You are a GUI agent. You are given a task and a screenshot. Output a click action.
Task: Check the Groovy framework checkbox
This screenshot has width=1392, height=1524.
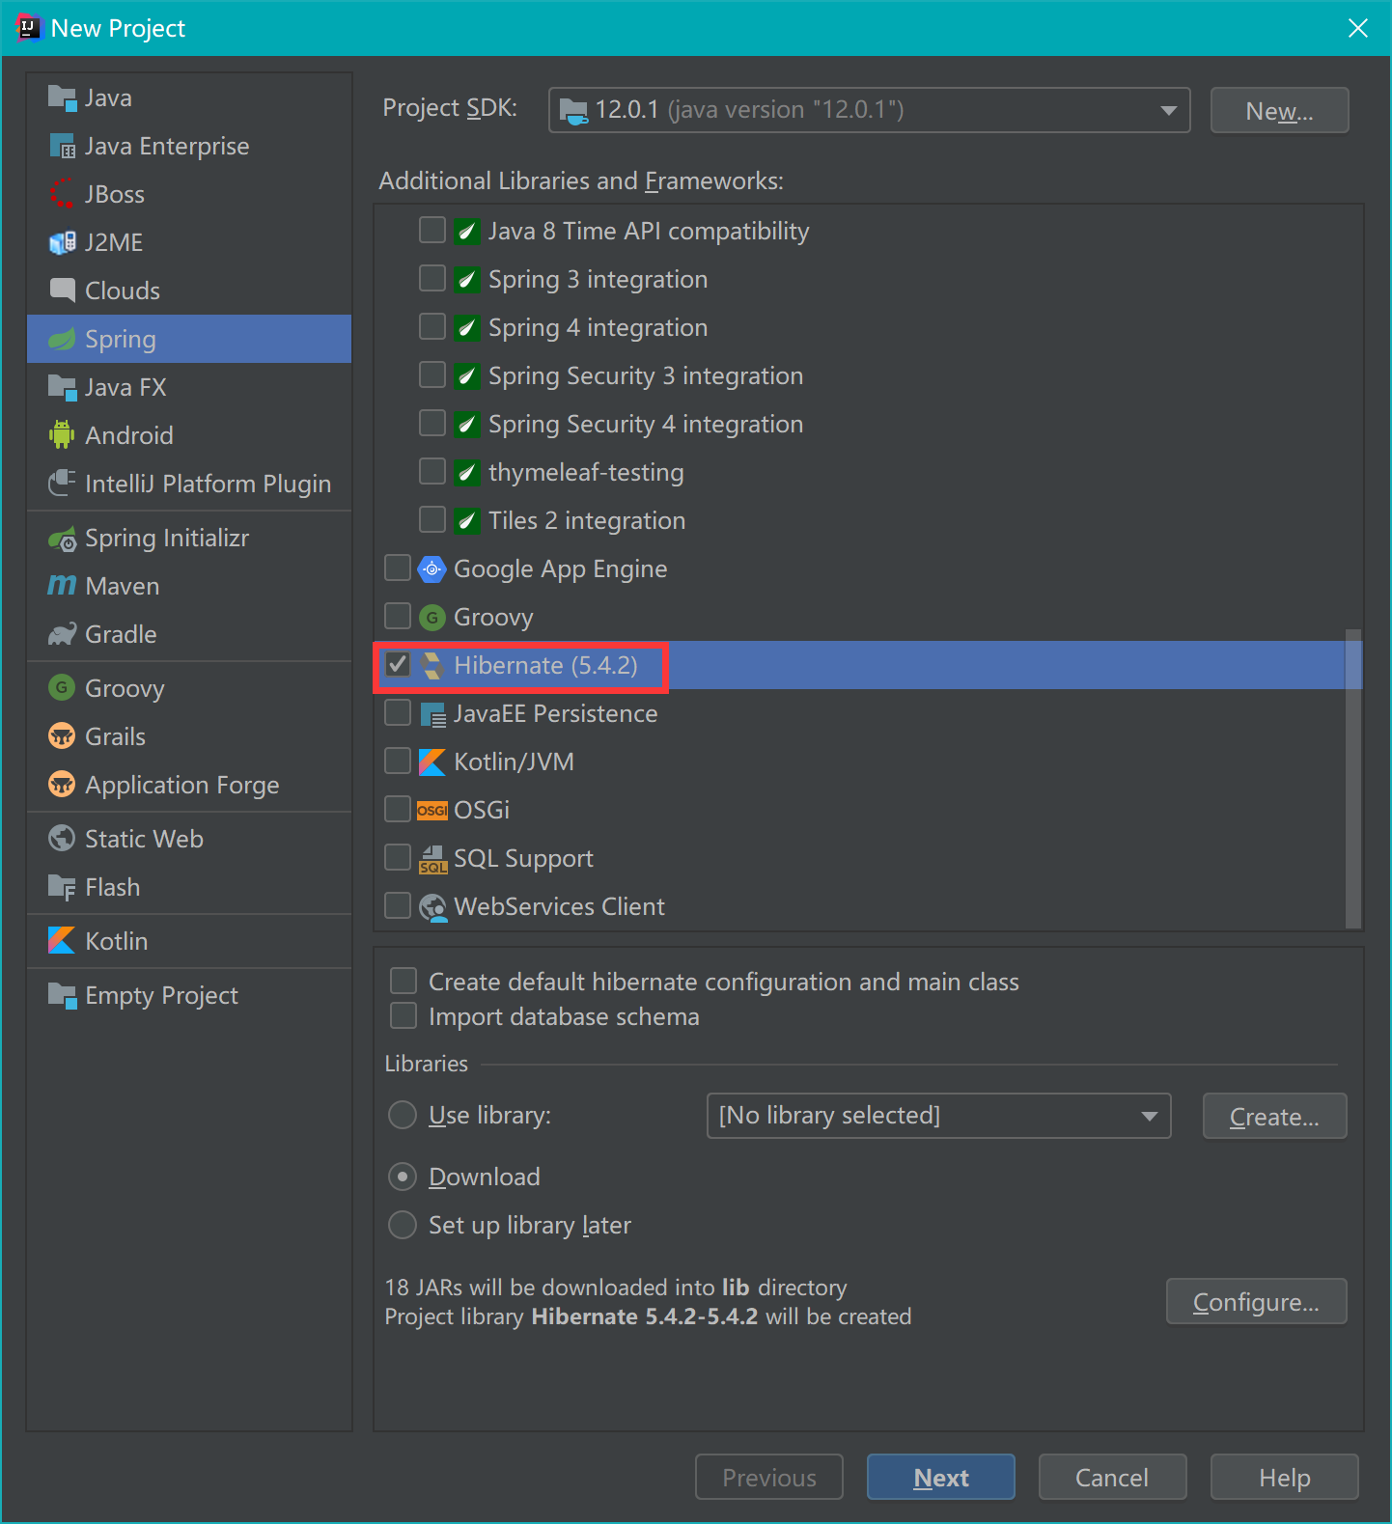(x=398, y=616)
